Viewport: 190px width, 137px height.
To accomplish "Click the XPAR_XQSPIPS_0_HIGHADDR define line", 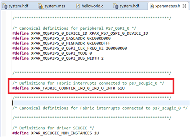I will [x=61, y=43].
